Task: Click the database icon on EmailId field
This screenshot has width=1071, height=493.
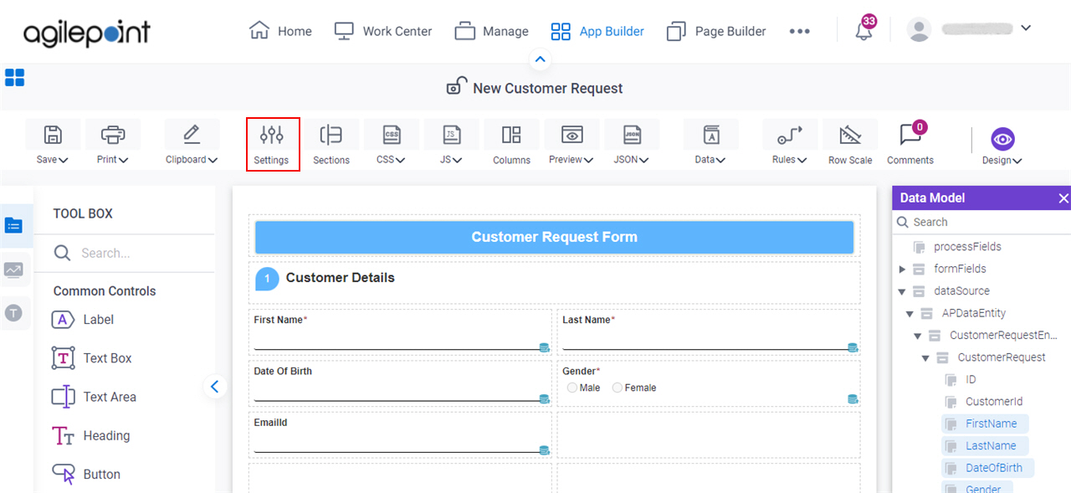Action: click(544, 450)
